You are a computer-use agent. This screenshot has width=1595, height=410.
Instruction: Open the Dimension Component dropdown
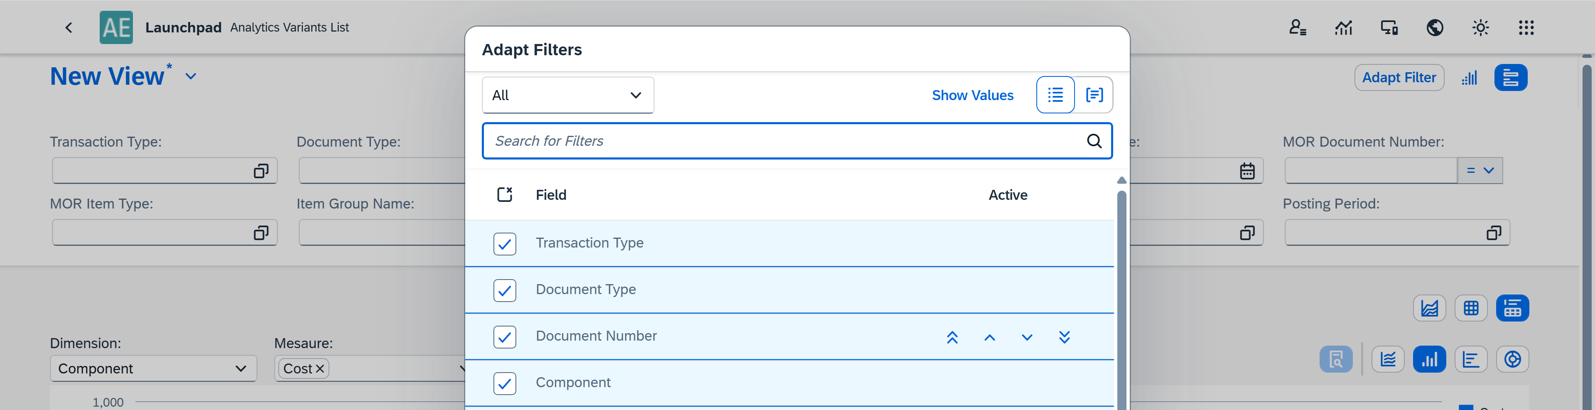tap(153, 368)
